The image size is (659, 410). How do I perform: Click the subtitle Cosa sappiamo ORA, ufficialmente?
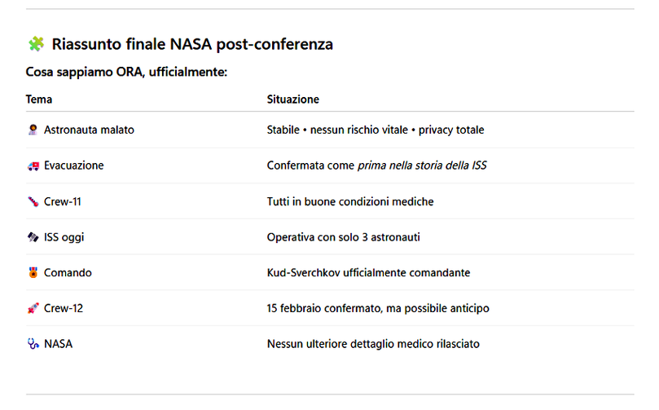coord(126,73)
